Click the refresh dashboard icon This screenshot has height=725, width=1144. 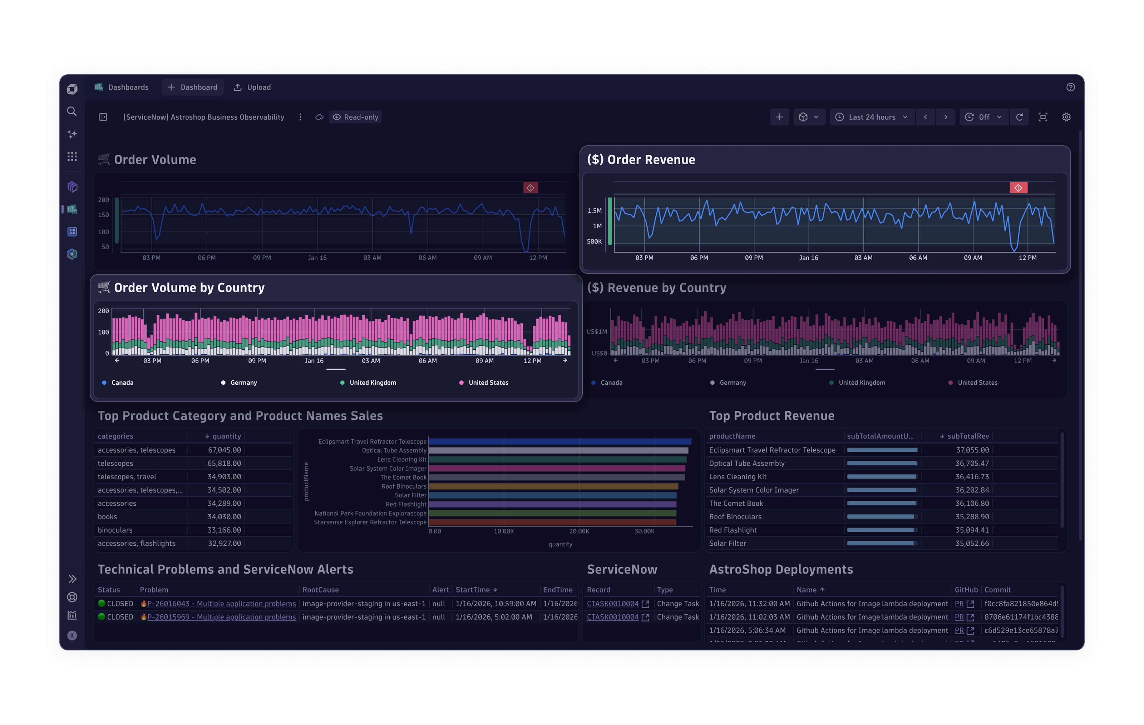[x=1019, y=117]
